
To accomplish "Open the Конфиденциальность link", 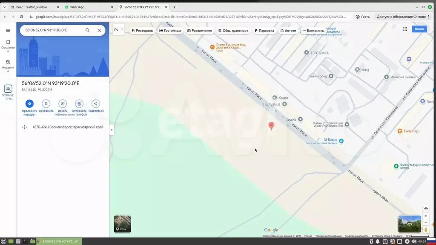I will click(x=356, y=236).
